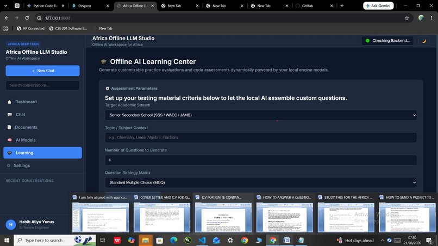Click the Number of Questions field

[261, 160]
